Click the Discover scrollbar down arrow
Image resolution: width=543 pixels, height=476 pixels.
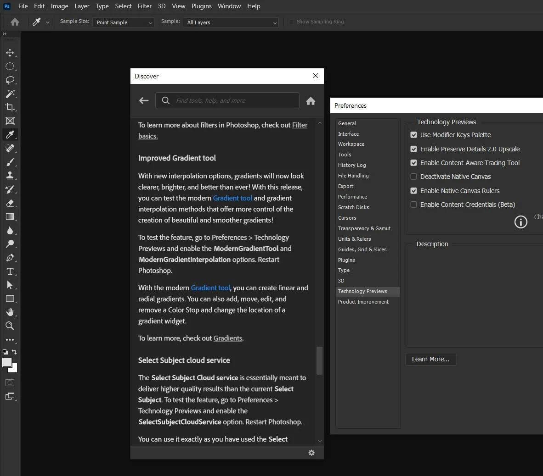320,441
